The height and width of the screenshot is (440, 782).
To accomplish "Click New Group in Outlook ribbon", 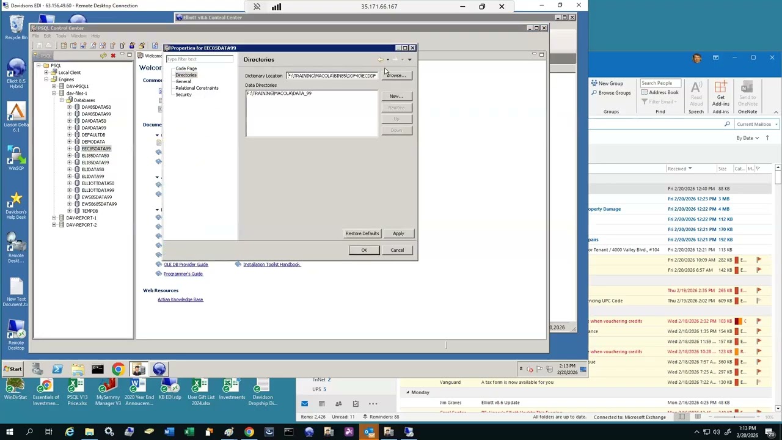I will [607, 84].
